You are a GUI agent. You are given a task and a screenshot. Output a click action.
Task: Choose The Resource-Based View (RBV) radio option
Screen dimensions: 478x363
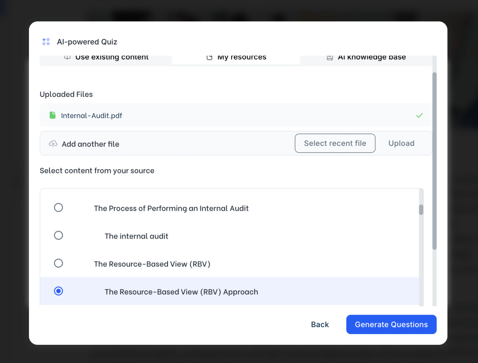[x=58, y=264]
